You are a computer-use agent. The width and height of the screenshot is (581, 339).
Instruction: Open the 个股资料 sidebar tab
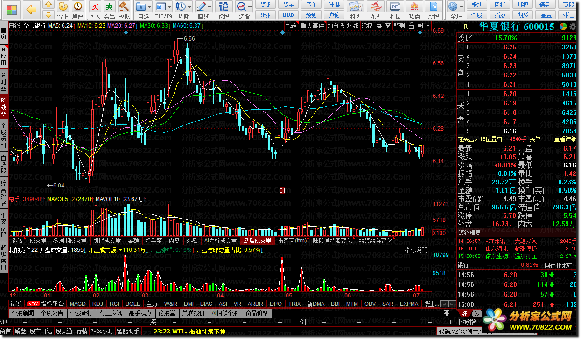pyautogui.click(x=4, y=136)
